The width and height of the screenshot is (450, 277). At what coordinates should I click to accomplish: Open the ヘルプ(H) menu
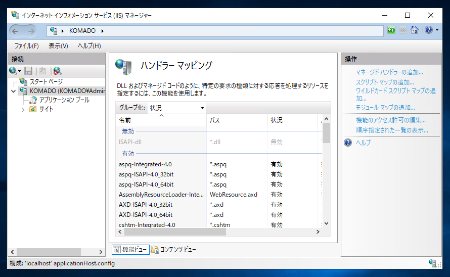coord(89,46)
